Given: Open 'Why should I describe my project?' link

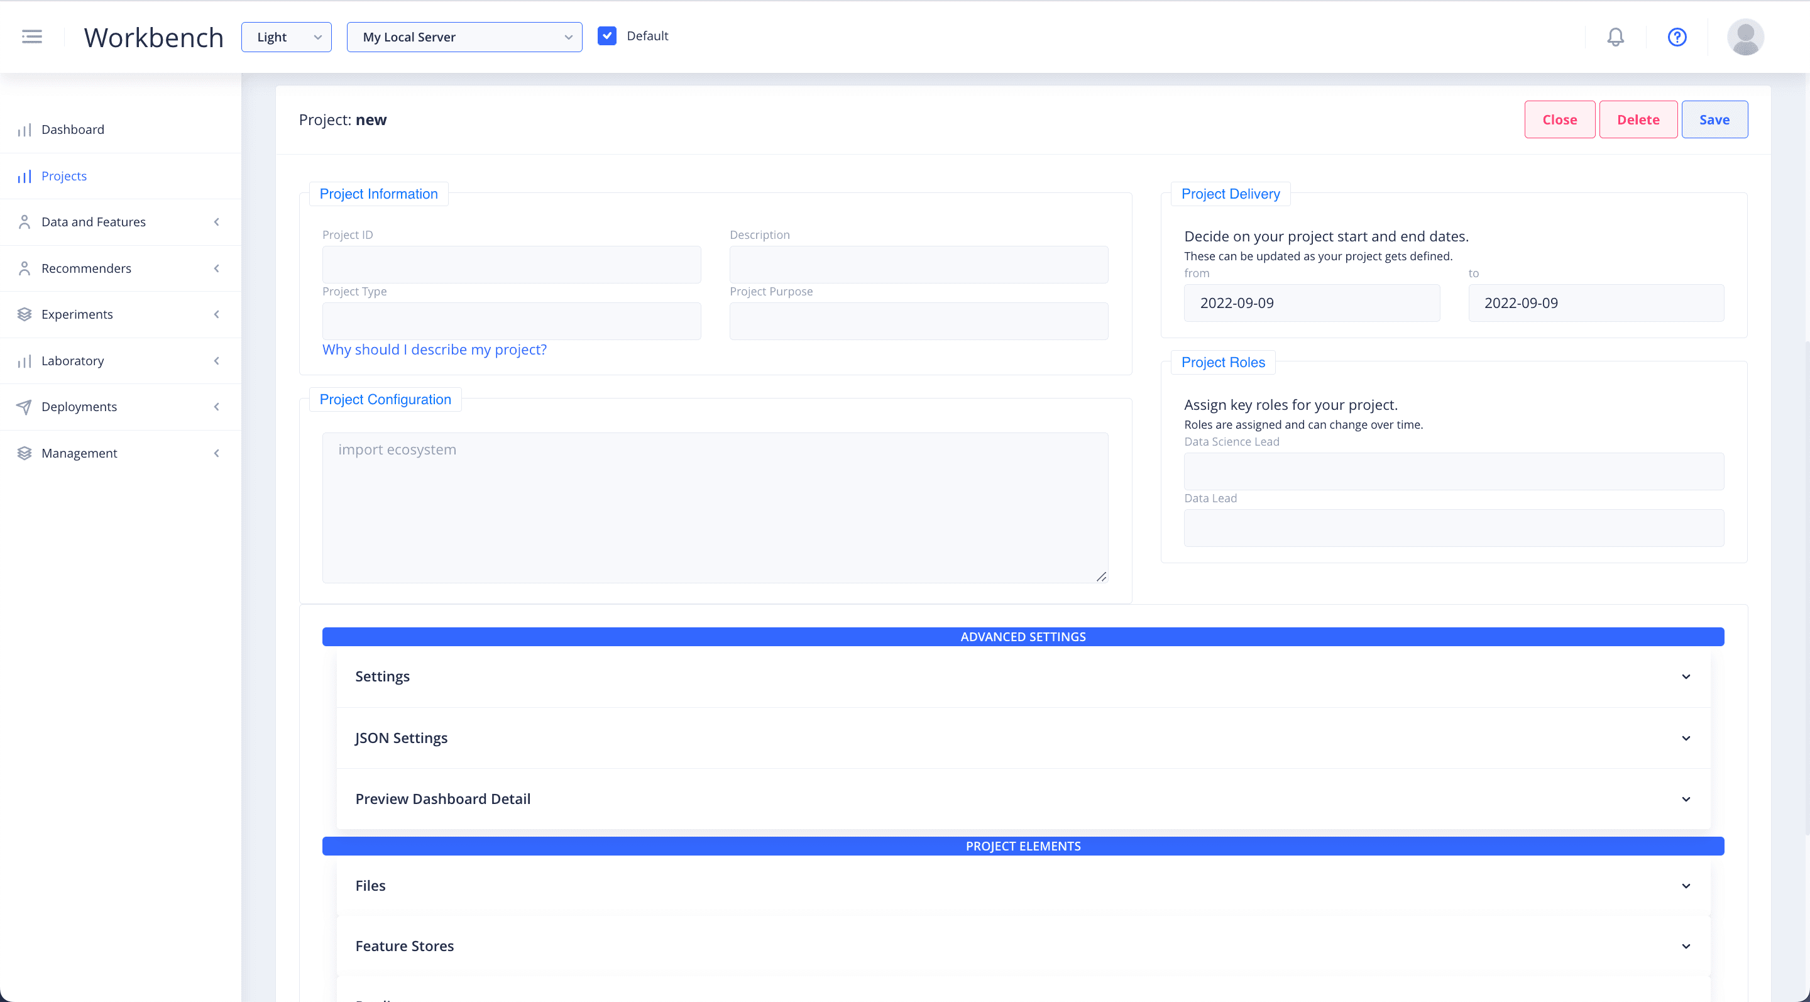Looking at the screenshot, I should (x=434, y=350).
